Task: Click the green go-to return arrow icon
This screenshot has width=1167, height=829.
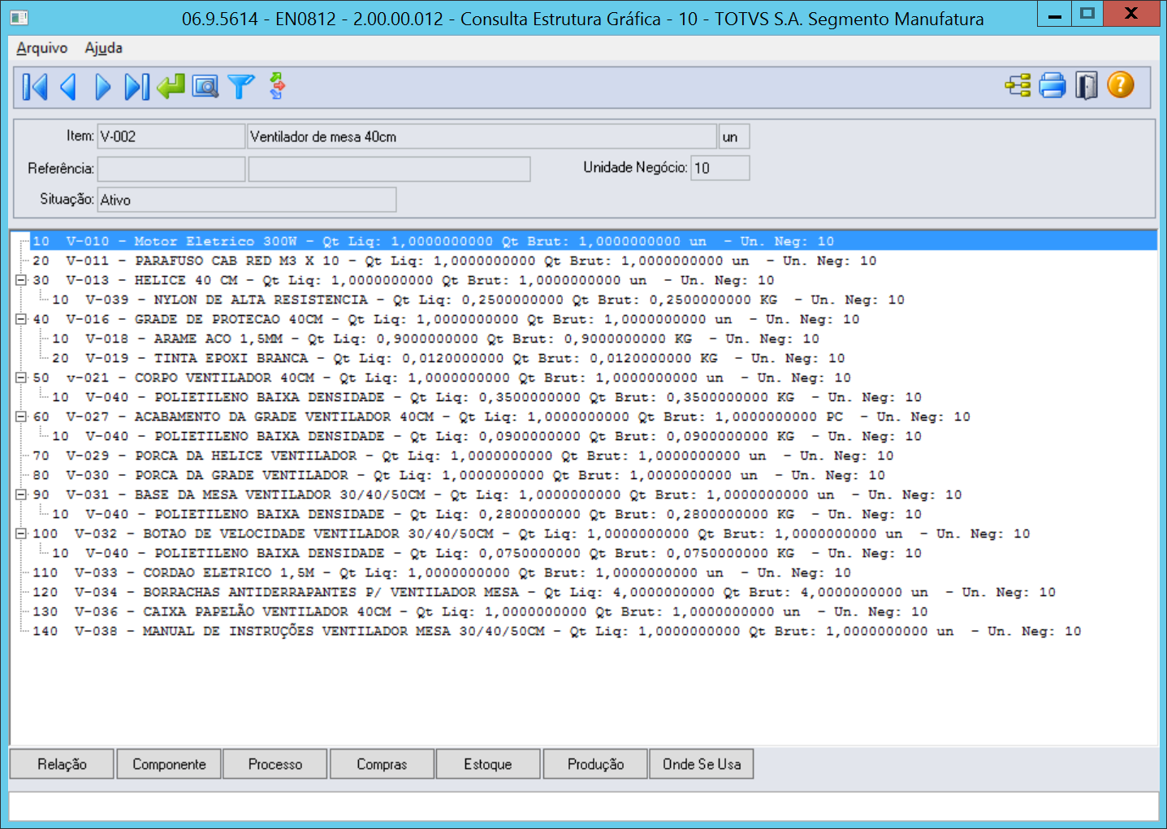Action: pyautogui.click(x=171, y=86)
